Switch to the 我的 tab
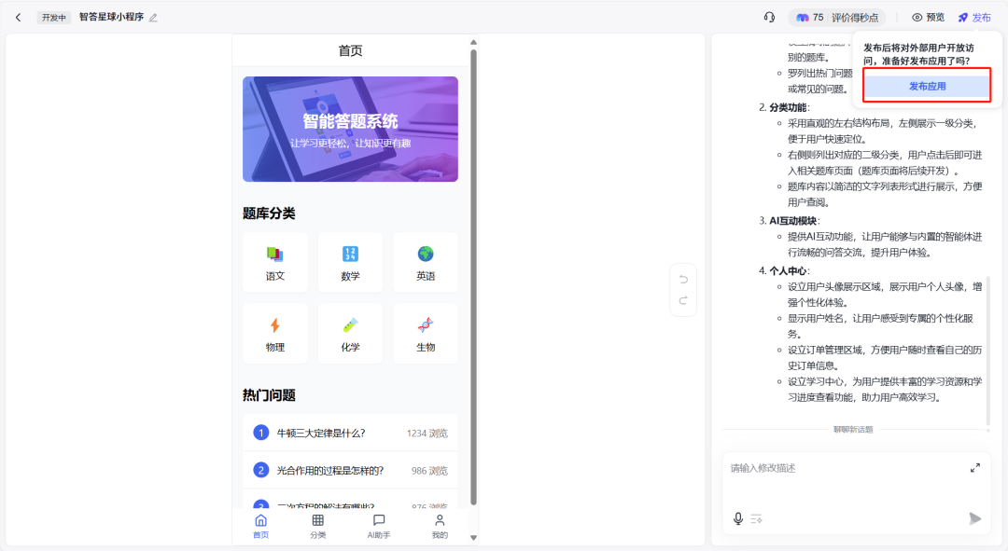The image size is (1008, 551). coord(439,524)
